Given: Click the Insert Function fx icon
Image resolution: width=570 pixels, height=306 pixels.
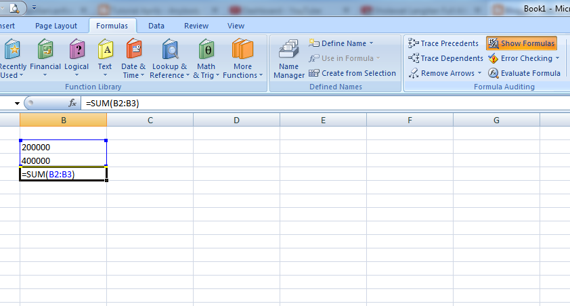Looking at the screenshot, I should click(72, 103).
